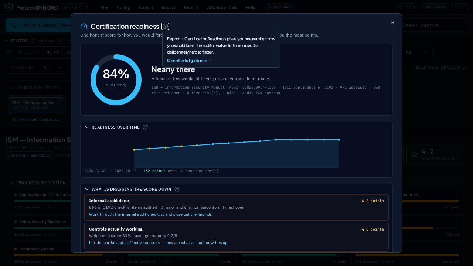Click the -6.3 points value

pyautogui.click(x=372, y=201)
